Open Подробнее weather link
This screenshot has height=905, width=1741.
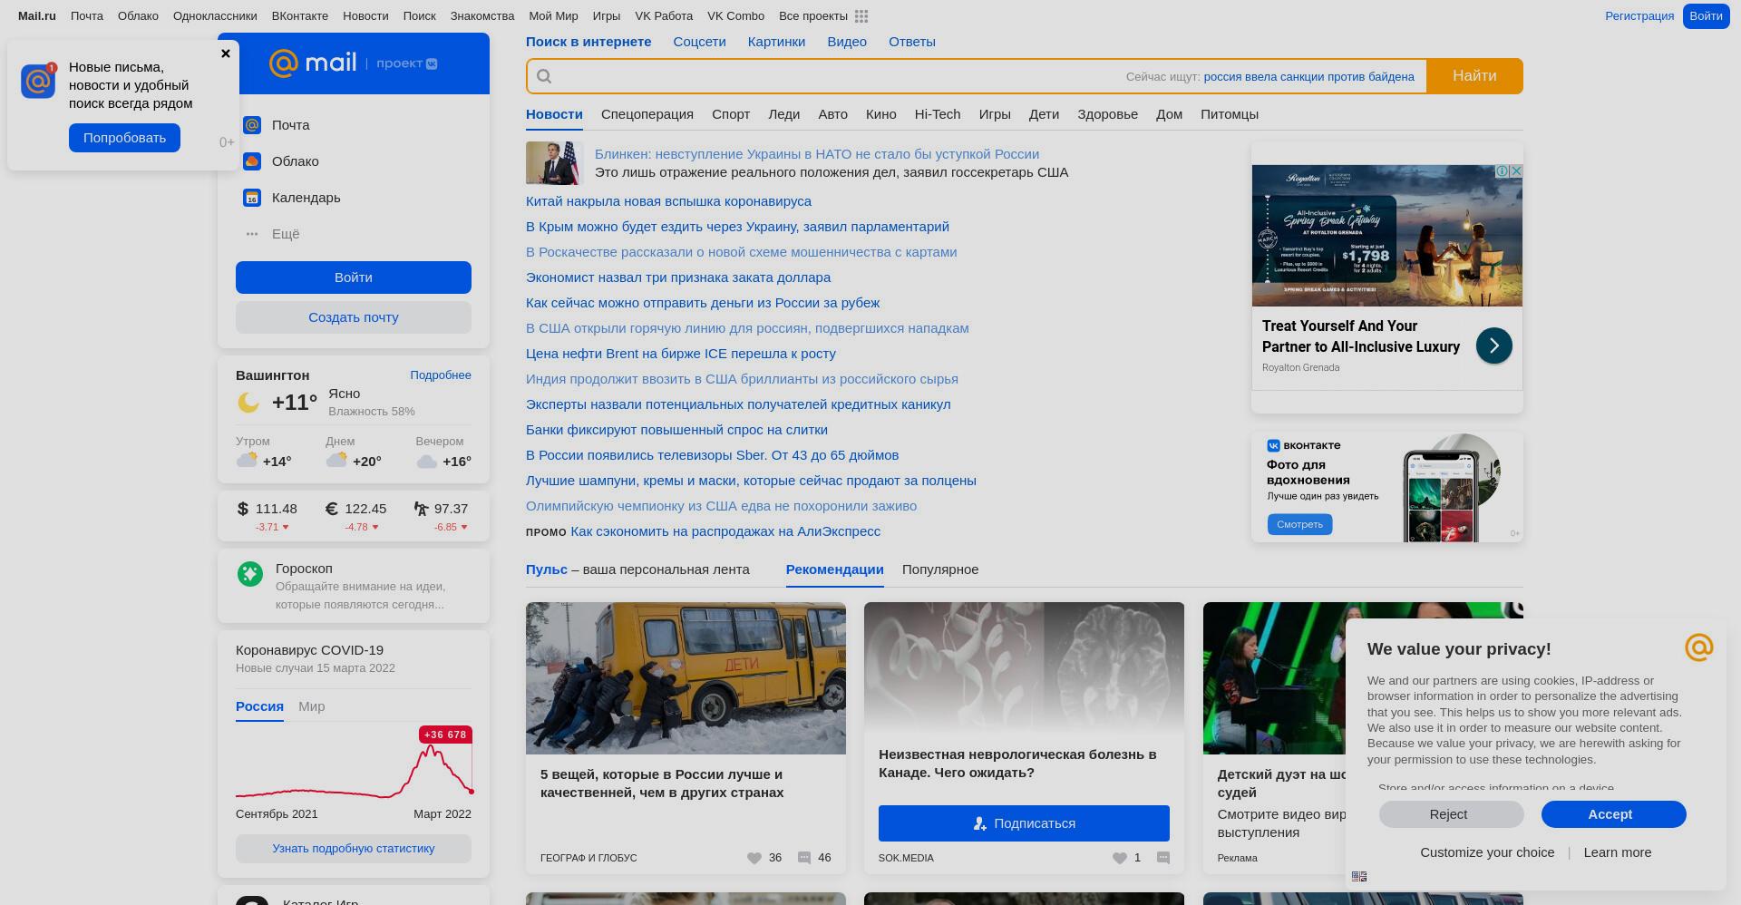[x=441, y=375]
